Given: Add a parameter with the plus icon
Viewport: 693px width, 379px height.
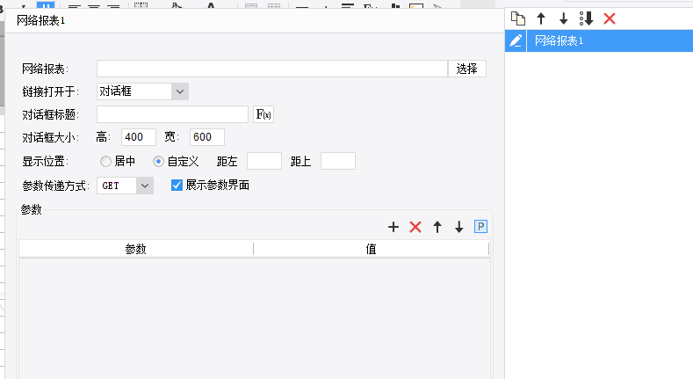Looking at the screenshot, I should point(393,227).
